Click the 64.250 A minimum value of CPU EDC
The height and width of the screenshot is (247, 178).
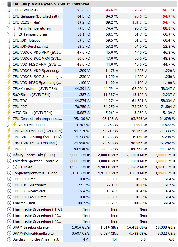[111, 107]
